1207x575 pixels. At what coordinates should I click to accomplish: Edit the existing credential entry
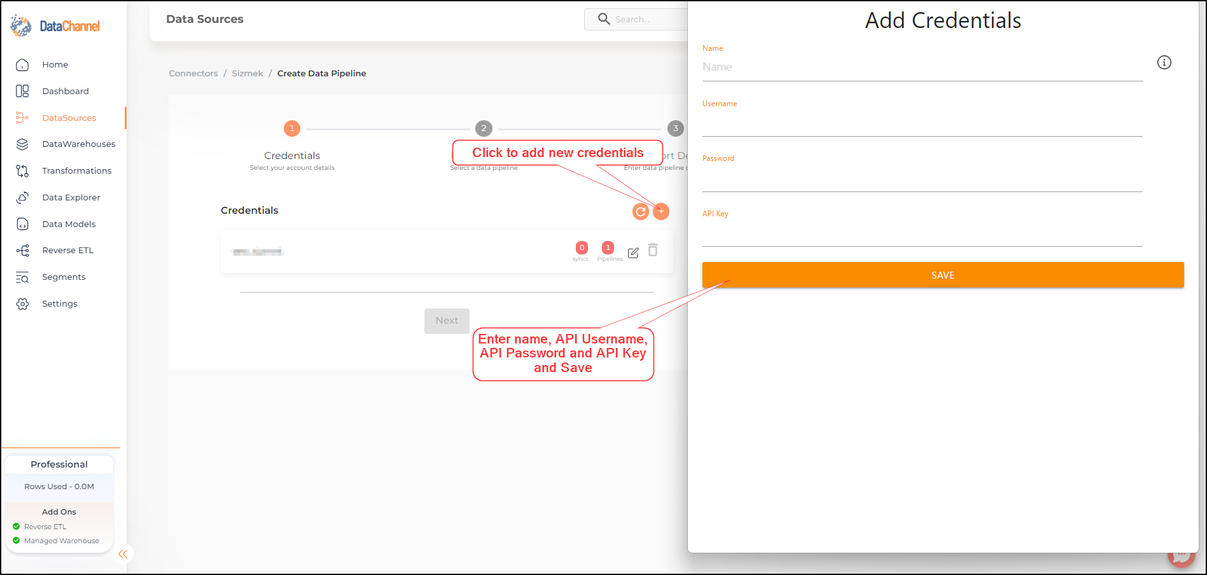pos(633,253)
